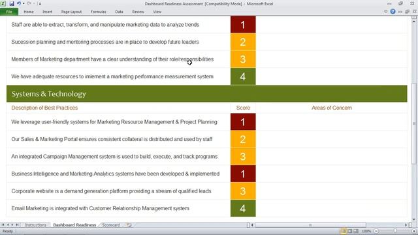Click text 'Staff are able to extract, transform'

pyautogui.click(x=50, y=25)
